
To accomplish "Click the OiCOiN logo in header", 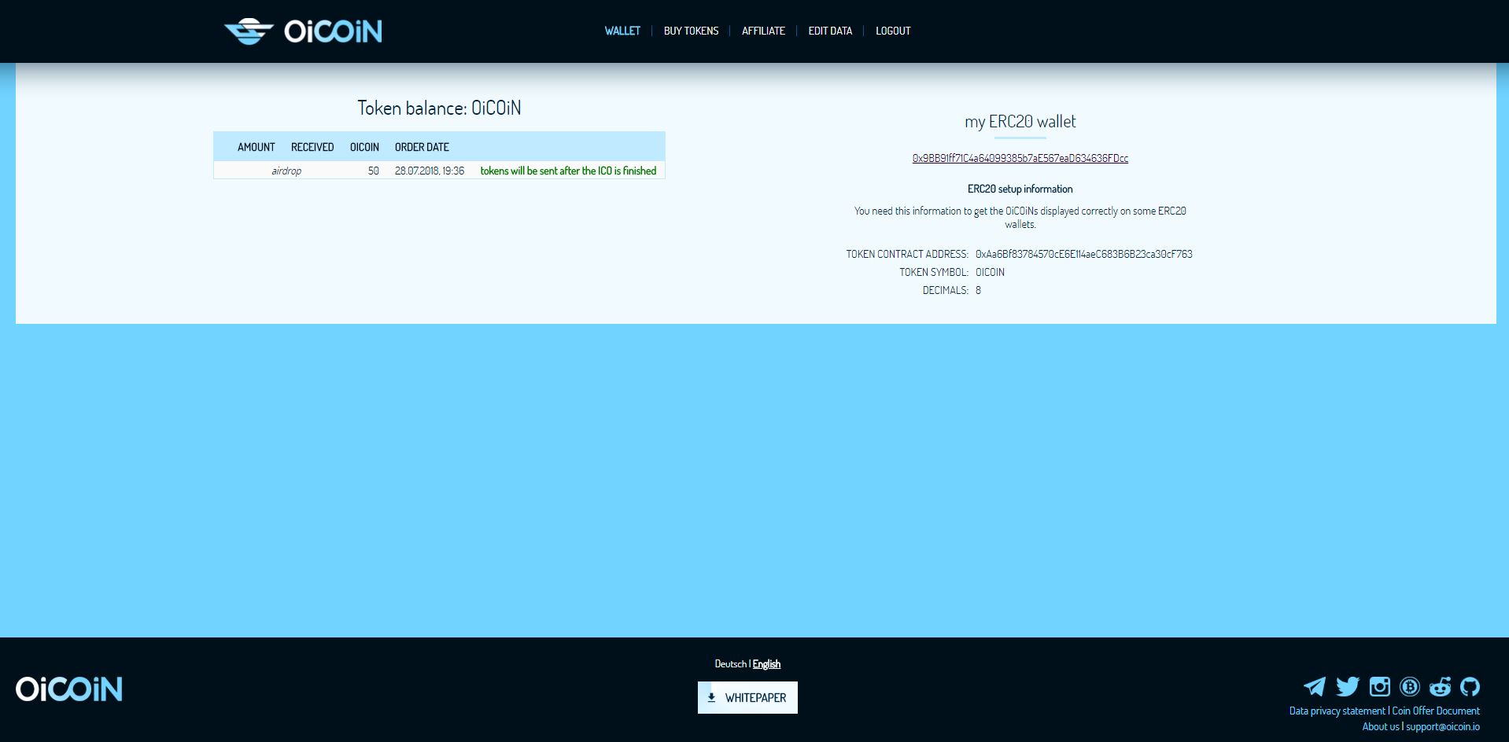I will (303, 31).
